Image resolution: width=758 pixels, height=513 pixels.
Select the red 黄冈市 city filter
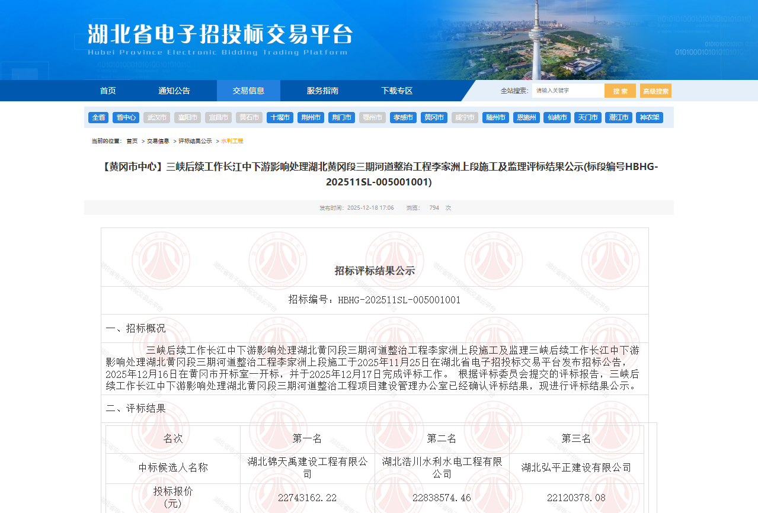pos(434,117)
